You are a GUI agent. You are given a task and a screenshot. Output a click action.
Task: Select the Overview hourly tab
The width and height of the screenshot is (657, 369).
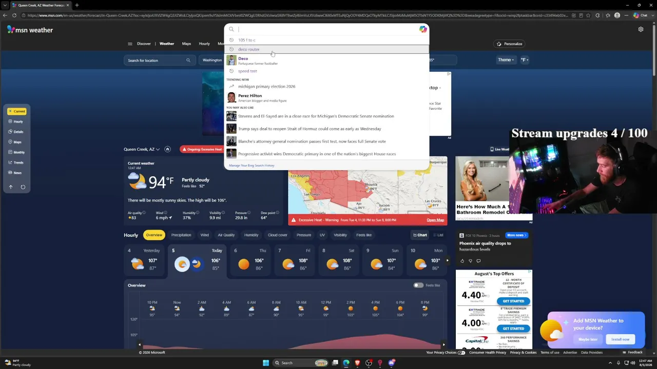pos(154,235)
